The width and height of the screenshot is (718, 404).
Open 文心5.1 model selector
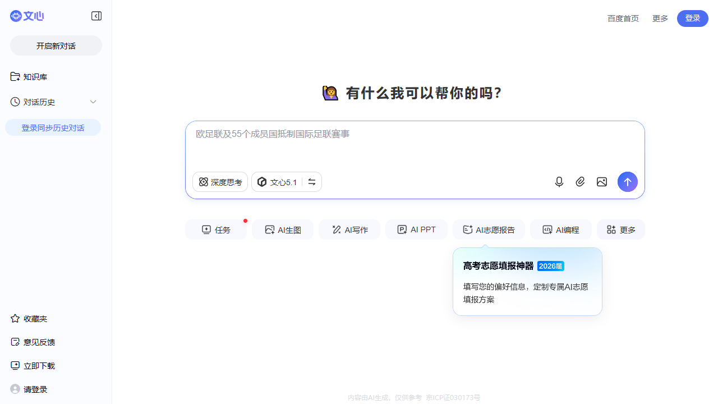click(x=277, y=182)
